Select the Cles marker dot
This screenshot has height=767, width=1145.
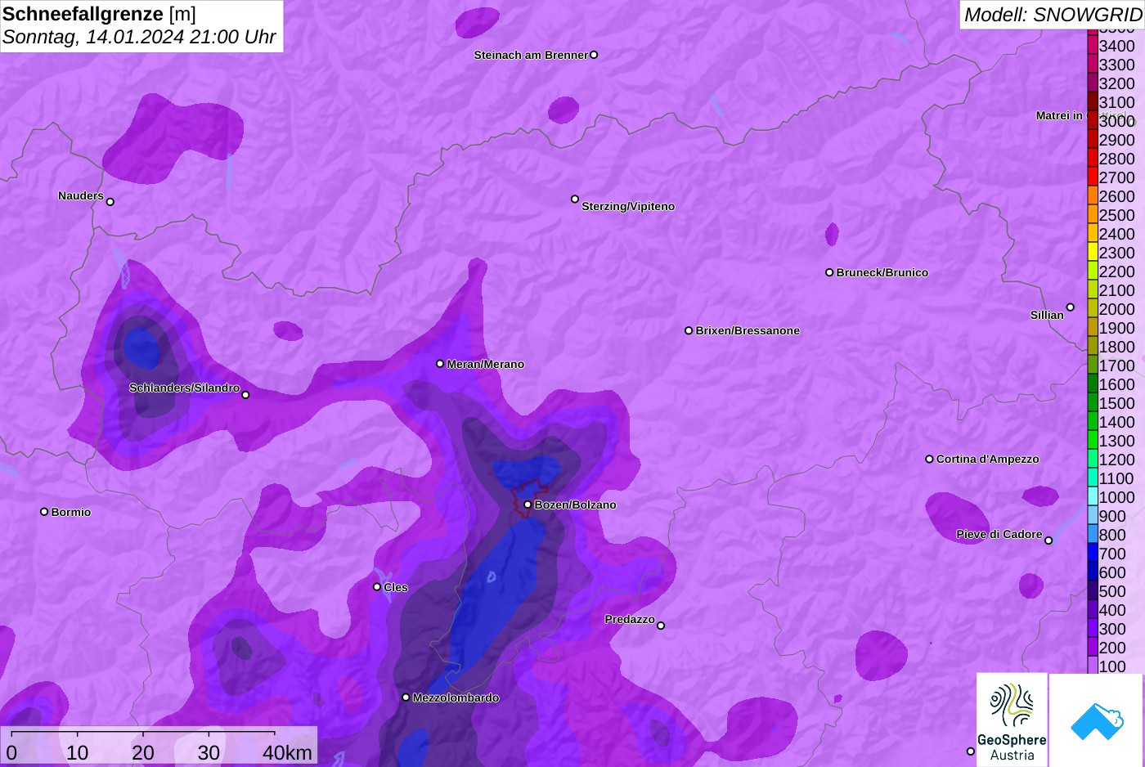click(377, 586)
